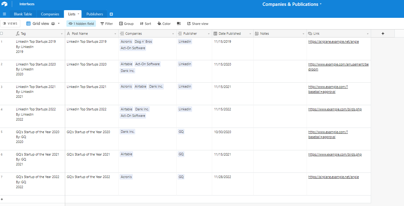Open airplane.example.net/angle link in row 1
The height and width of the screenshot is (206, 404).
coord(334,42)
